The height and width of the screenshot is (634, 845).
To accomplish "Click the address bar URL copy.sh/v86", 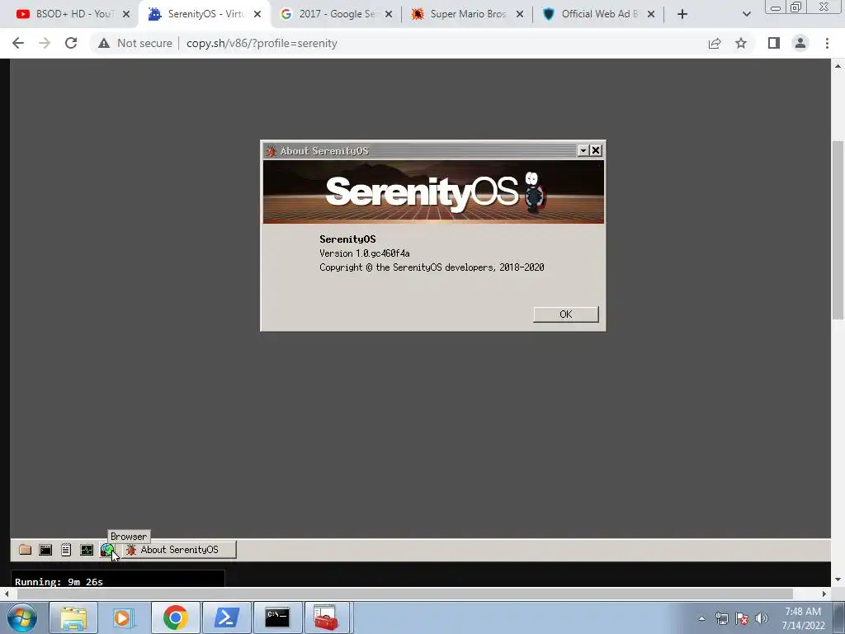I will click(x=262, y=43).
